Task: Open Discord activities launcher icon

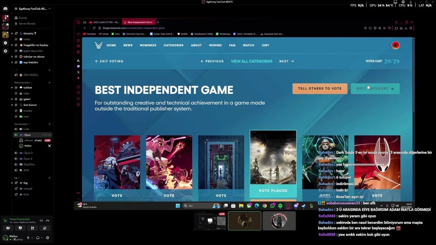Action: point(32,228)
